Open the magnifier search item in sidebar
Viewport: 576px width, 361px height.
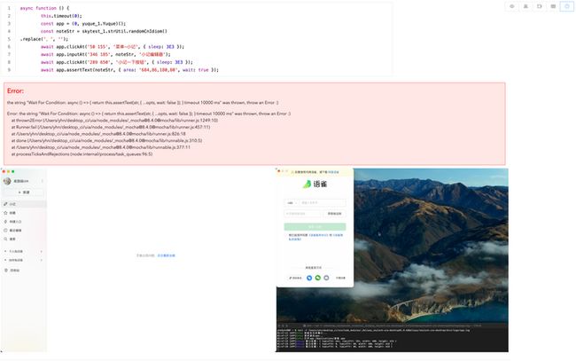[x=24, y=239]
